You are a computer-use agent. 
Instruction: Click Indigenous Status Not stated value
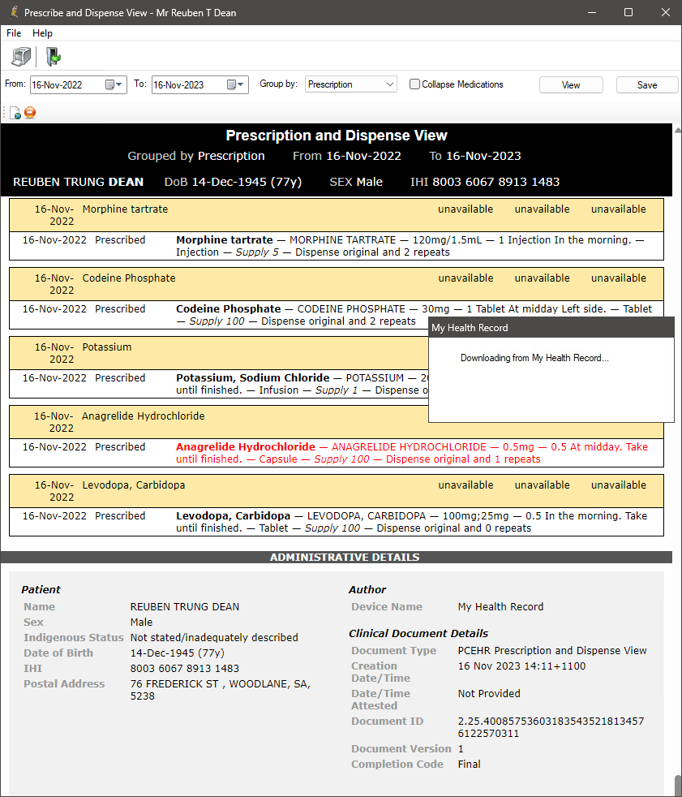click(214, 637)
